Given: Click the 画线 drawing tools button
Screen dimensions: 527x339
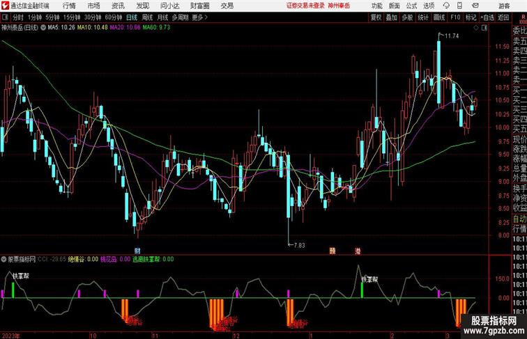Looking at the screenshot, I should 439,17.
